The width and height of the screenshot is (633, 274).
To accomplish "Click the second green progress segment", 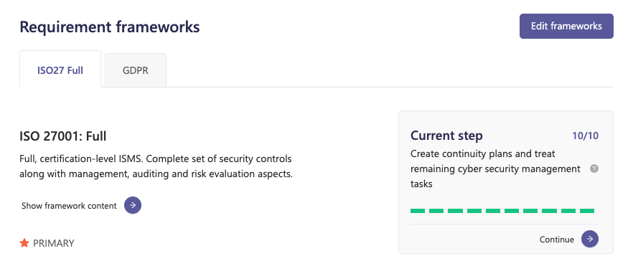I will tap(436, 211).
